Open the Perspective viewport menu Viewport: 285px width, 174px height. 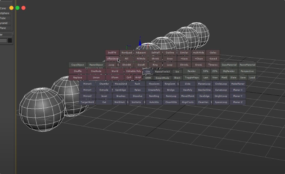(x=247, y=71)
